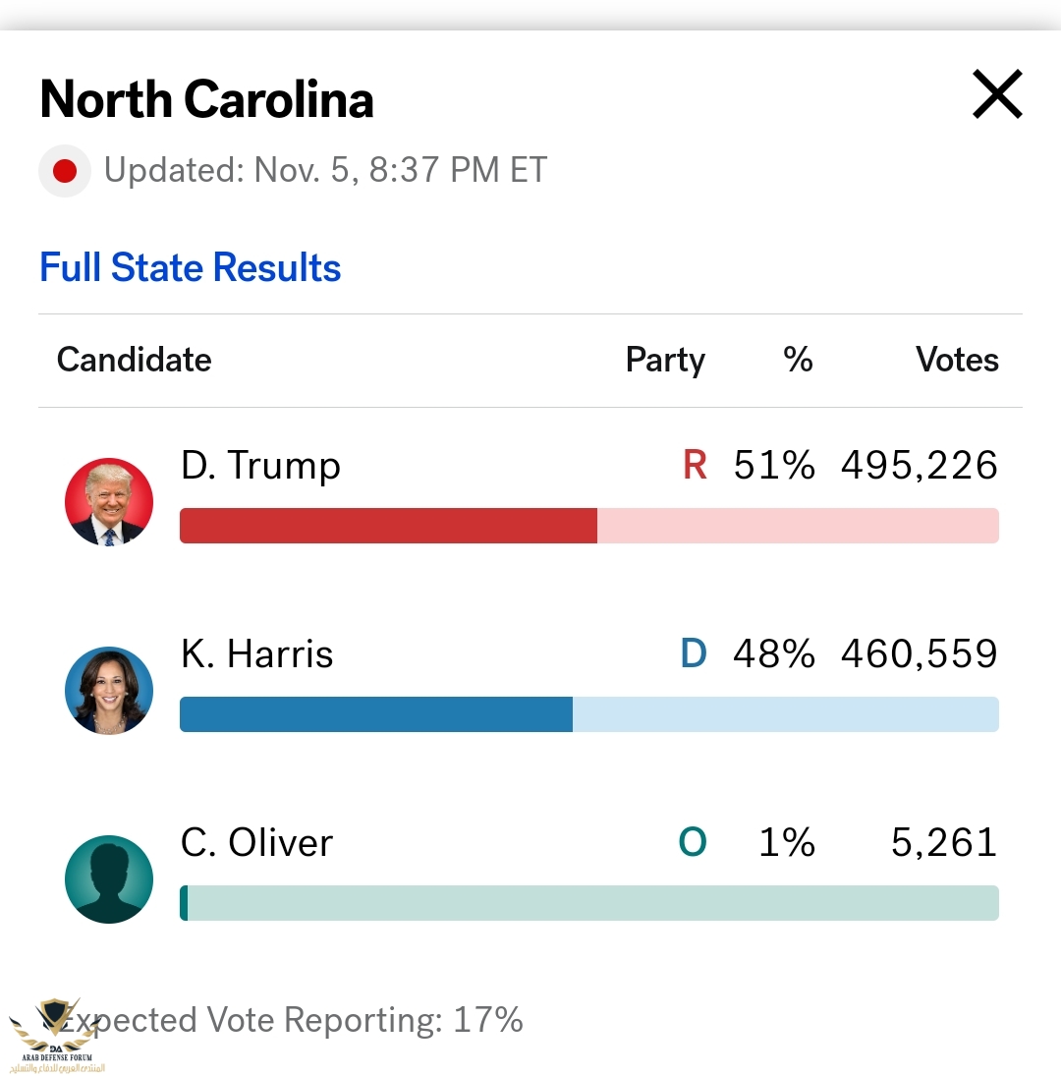
Task: Click the Votes column header
Action: pyautogui.click(x=958, y=360)
